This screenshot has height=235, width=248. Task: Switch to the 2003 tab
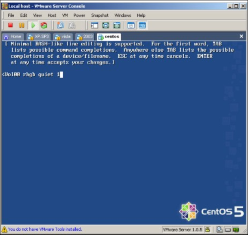point(85,37)
